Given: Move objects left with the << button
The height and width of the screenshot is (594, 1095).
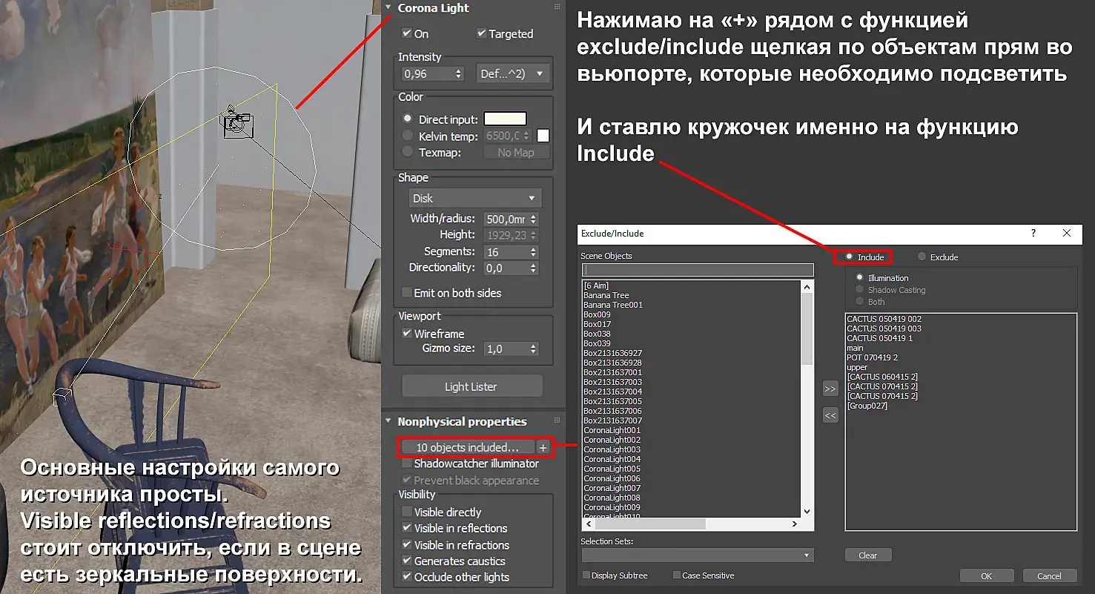Looking at the screenshot, I should click(830, 415).
